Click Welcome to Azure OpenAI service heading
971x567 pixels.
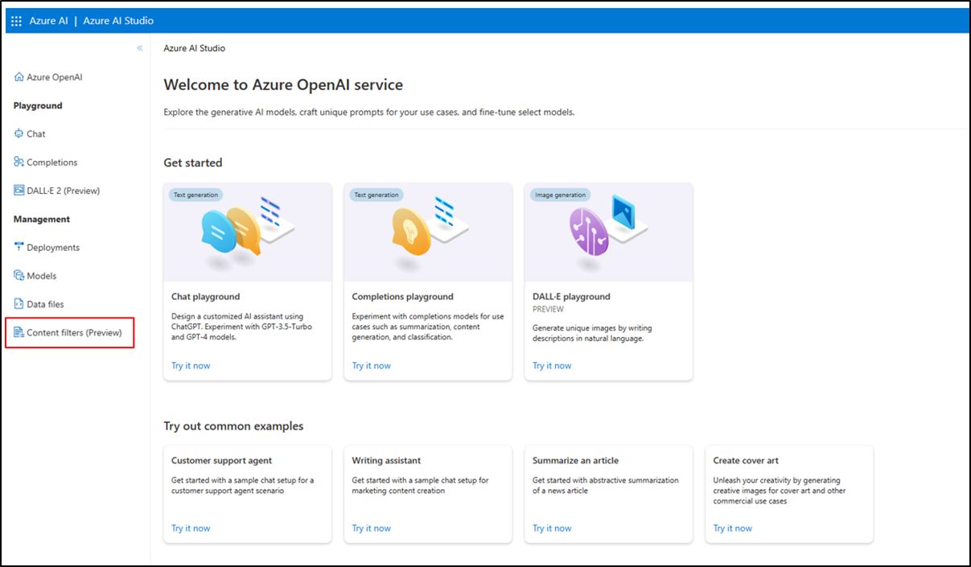283,84
